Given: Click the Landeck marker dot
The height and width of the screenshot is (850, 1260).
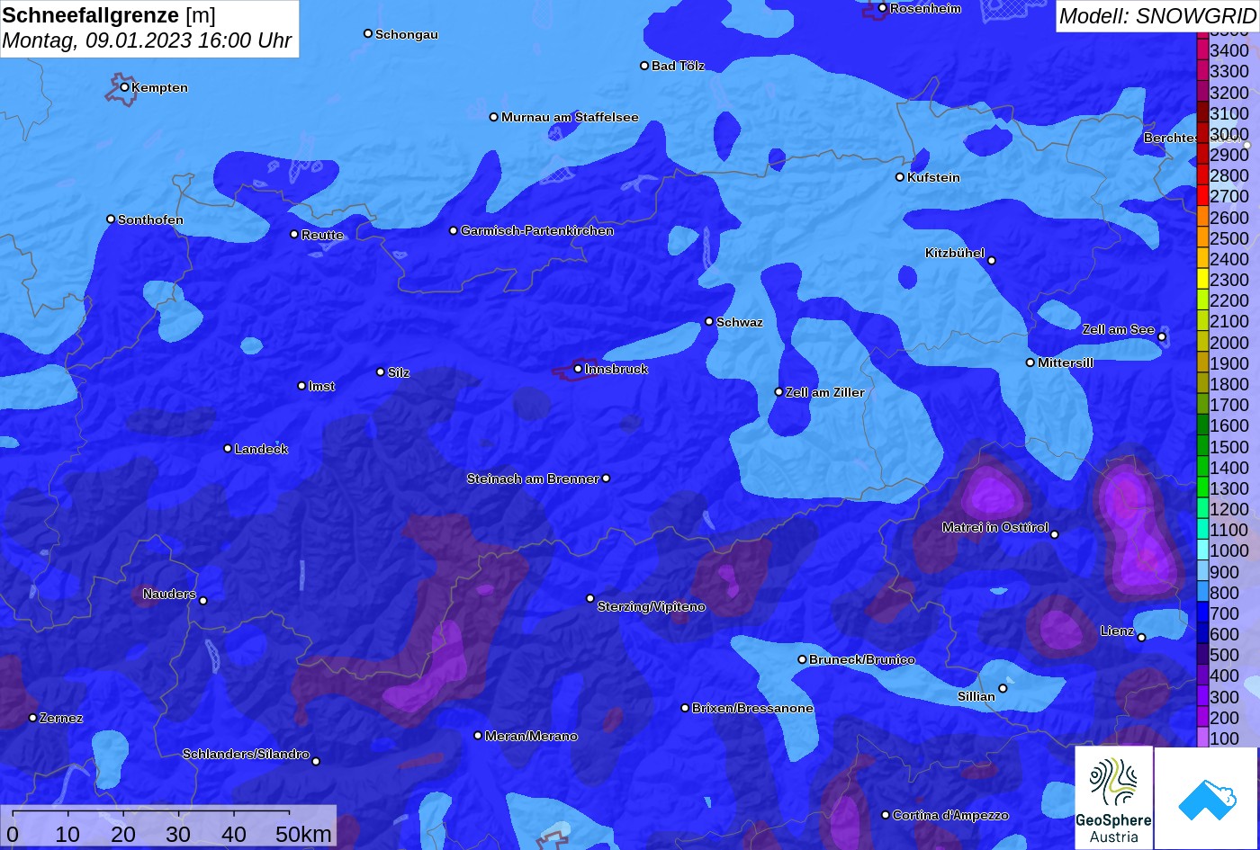Looking at the screenshot, I should coord(228,449).
